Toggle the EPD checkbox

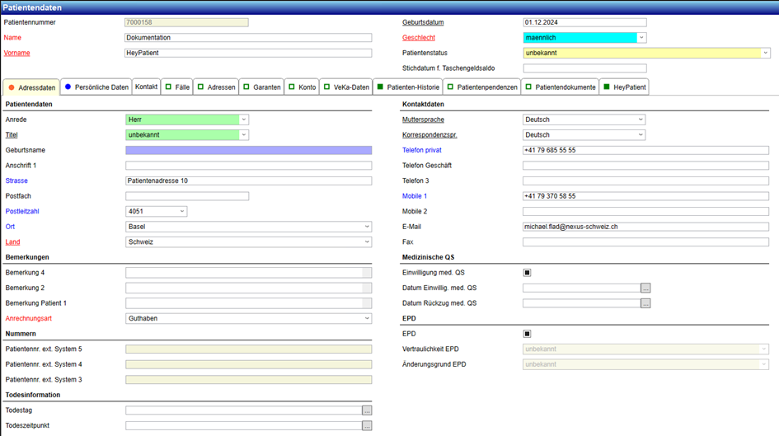(528, 334)
